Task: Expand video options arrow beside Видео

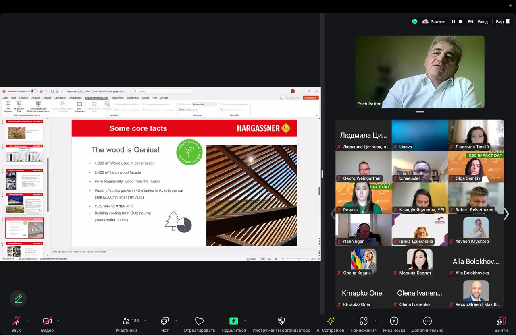Action: tap(58, 321)
